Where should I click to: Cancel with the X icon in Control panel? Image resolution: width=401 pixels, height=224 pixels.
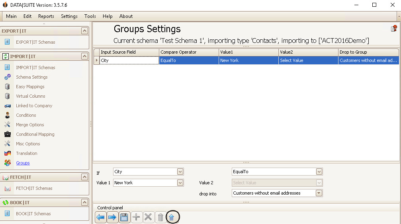pyautogui.click(x=148, y=217)
